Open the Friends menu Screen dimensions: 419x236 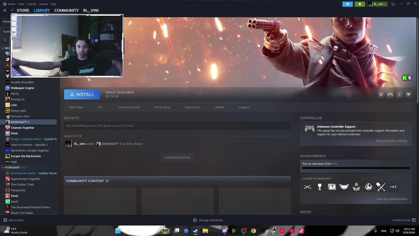(x=32, y=4)
